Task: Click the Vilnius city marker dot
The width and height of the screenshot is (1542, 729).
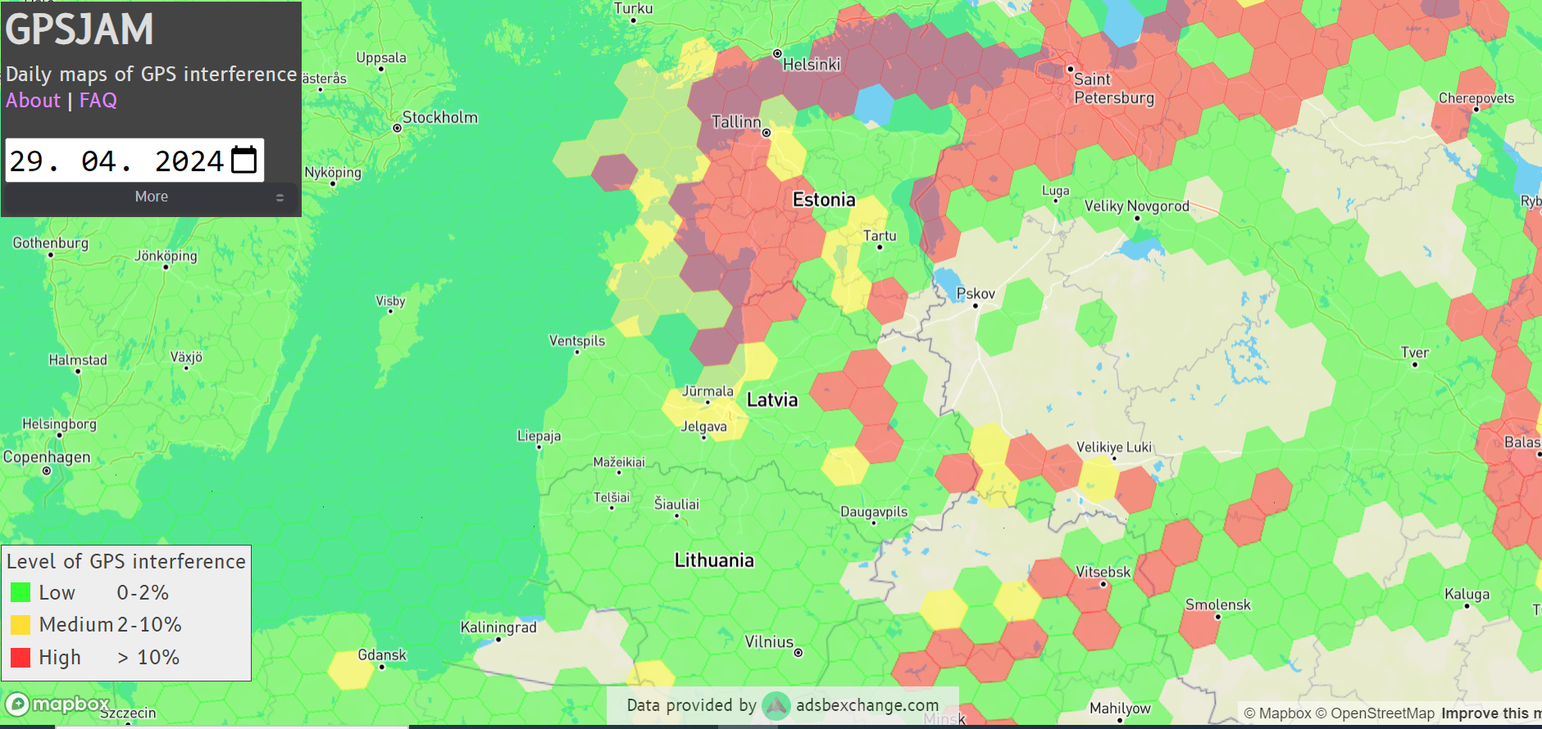Action: (x=798, y=653)
